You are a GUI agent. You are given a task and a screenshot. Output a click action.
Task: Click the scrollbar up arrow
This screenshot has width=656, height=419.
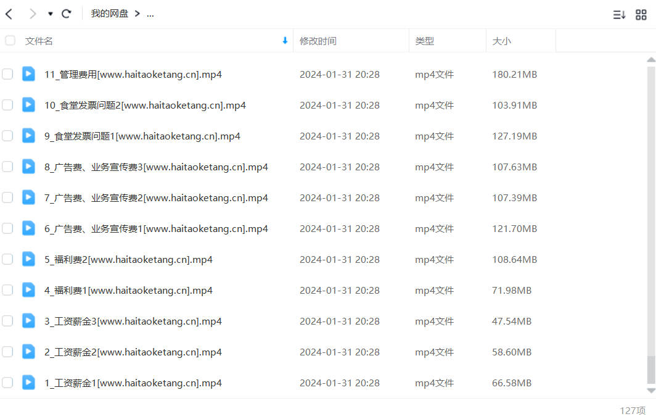651,60
